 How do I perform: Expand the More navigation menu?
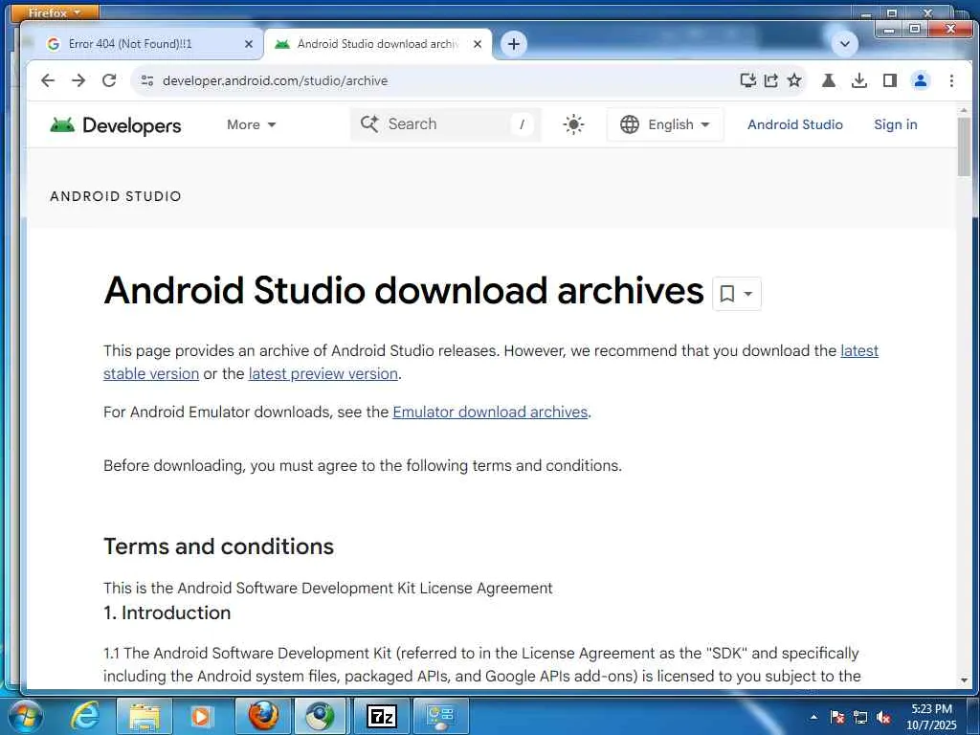[x=252, y=124]
